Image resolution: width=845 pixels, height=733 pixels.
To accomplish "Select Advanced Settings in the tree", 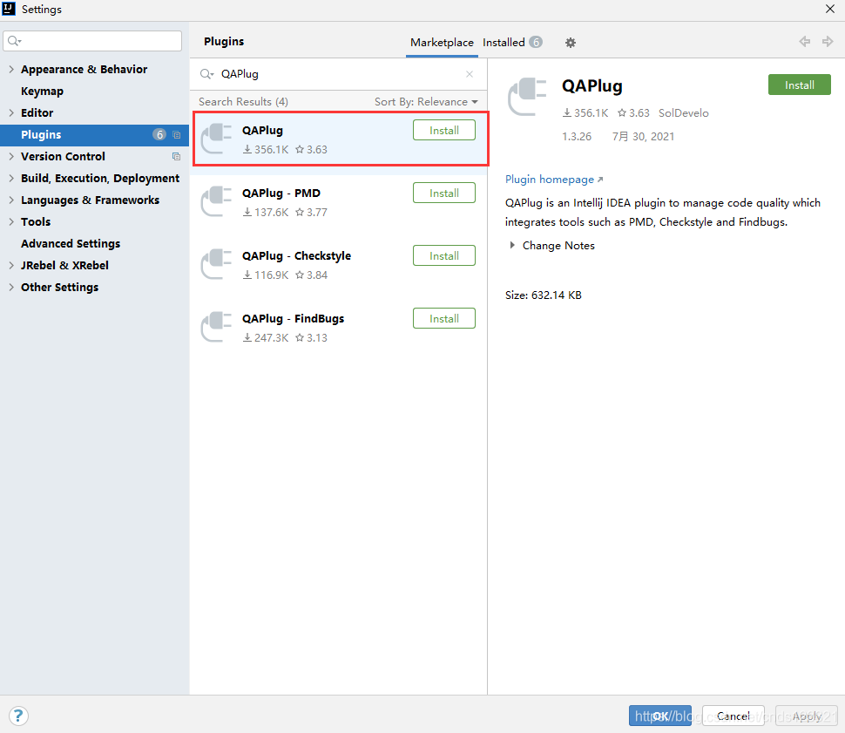I will (x=71, y=244).
